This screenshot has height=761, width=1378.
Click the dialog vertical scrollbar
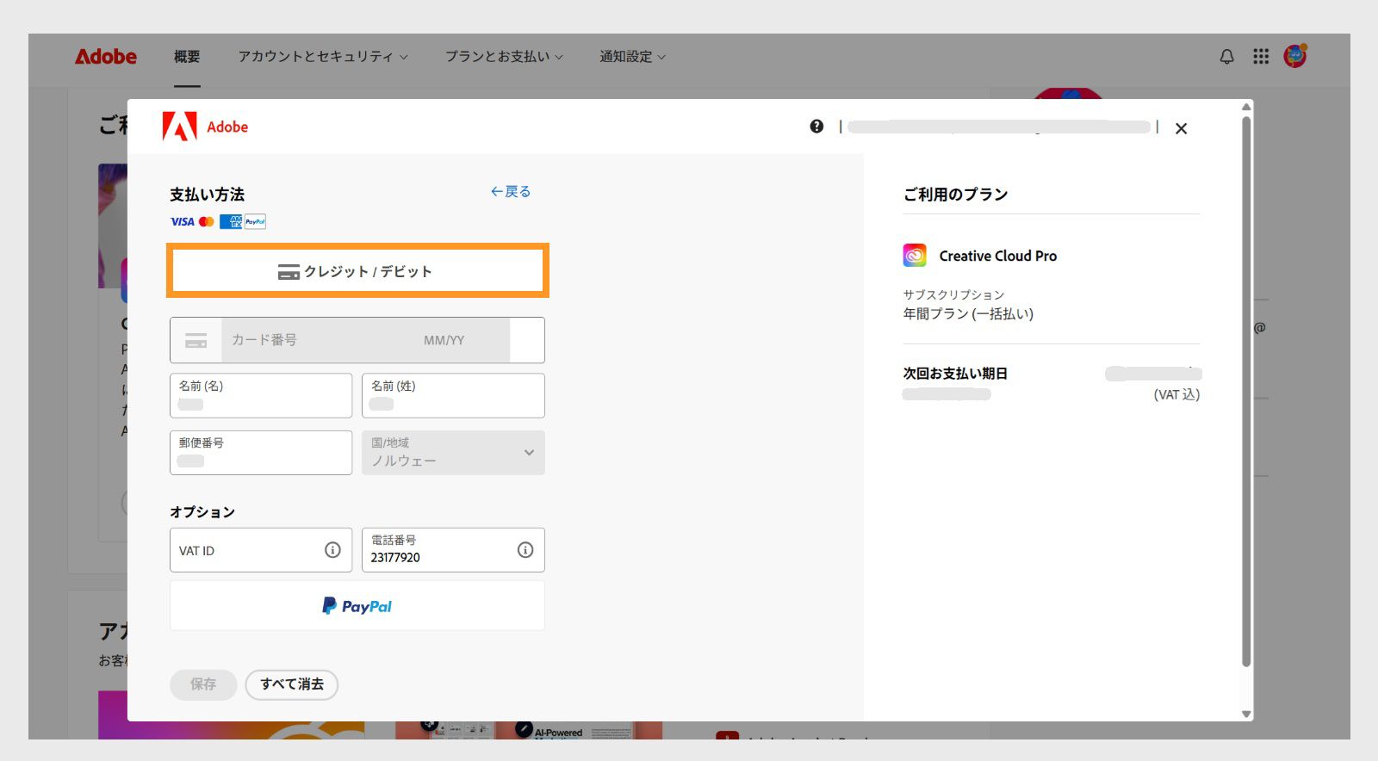tap(1246, 392)
